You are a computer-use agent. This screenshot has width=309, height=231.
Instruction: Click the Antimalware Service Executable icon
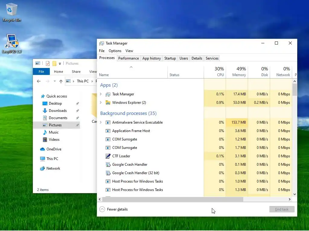[x=108, y=122]
